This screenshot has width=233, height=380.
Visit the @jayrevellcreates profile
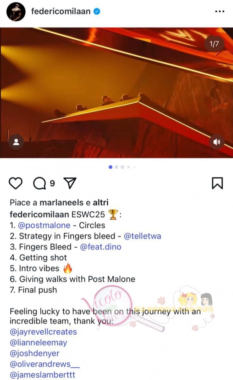pos(43,332)
